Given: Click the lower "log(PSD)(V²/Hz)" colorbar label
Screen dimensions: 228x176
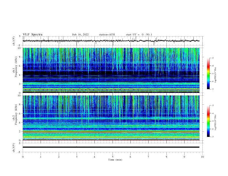Looking at the screenshot, I should pos(216,123).
